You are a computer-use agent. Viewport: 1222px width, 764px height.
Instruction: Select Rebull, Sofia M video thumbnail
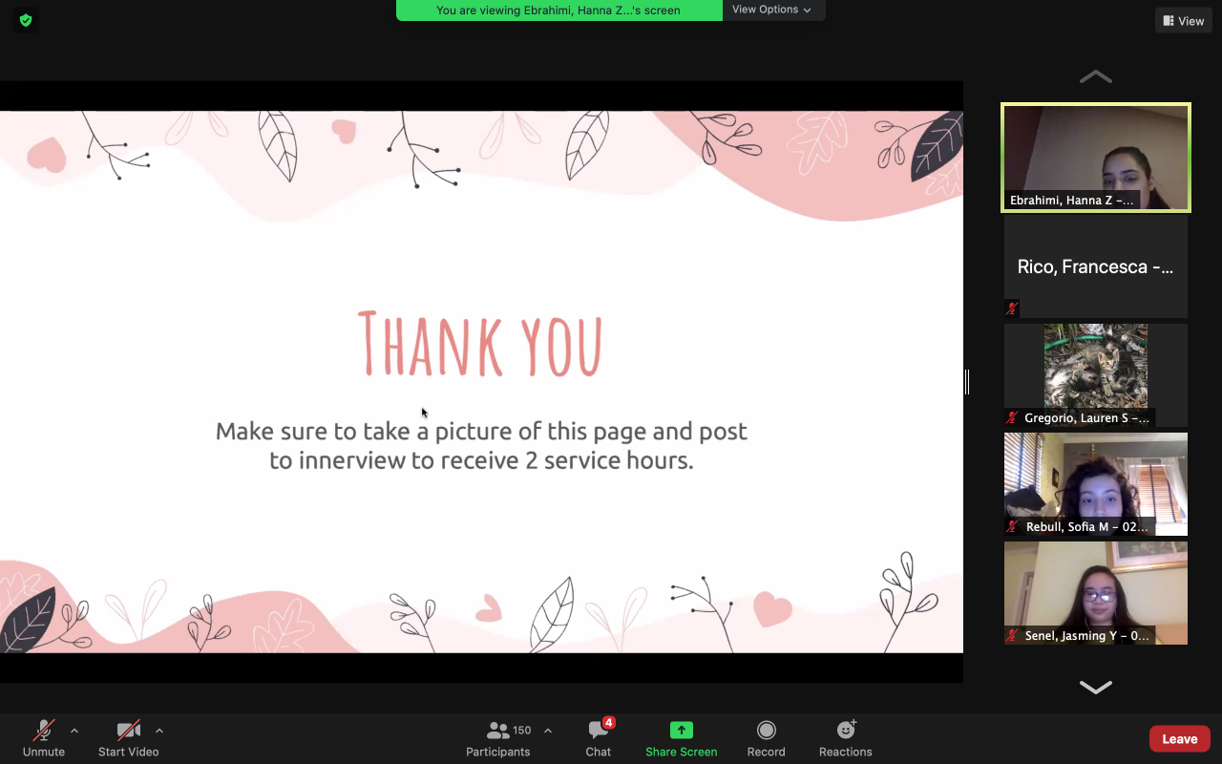tap(1096, 484)
